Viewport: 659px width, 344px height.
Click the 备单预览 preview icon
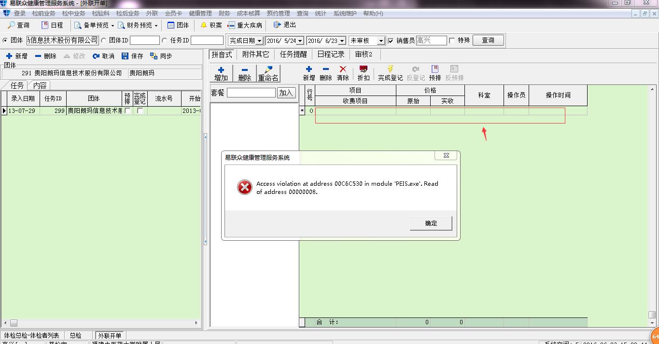tap(78, 25)
